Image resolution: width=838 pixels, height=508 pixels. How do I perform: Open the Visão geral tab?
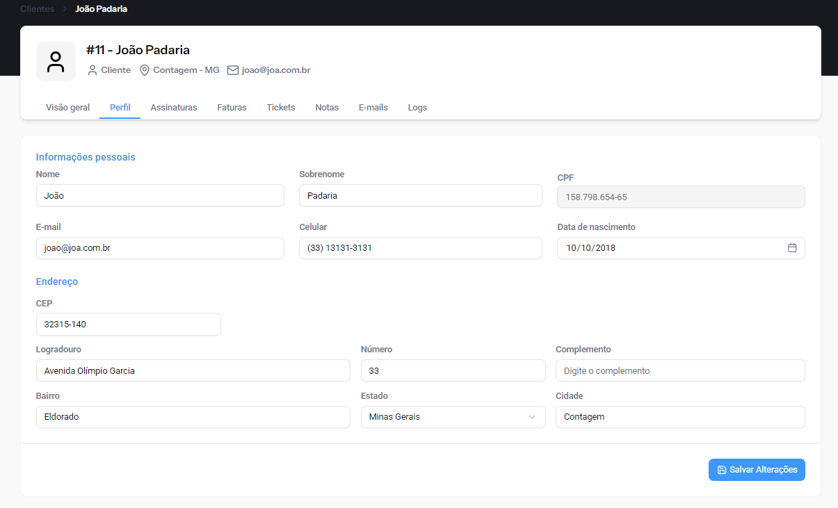(x=67, y=108)
